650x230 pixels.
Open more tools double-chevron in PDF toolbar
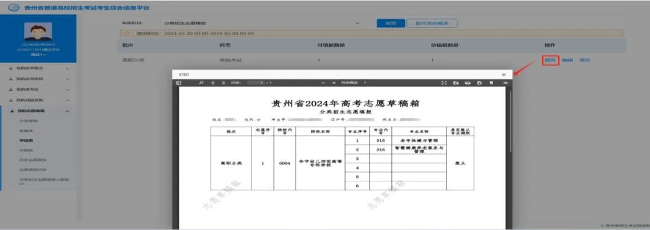[505, 83]
